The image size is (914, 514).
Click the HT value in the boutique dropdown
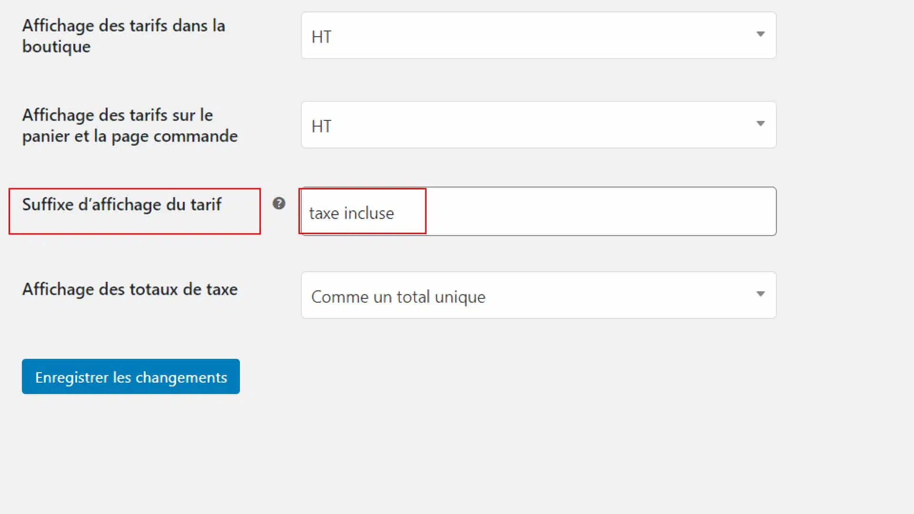321,37
